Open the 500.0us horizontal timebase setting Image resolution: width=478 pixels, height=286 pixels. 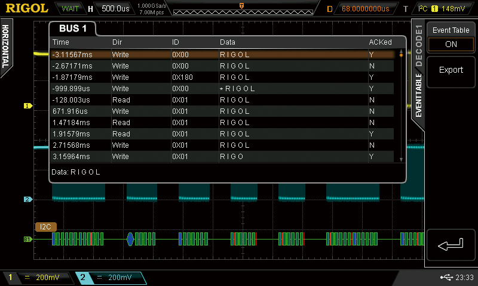[x=115, y=8]
